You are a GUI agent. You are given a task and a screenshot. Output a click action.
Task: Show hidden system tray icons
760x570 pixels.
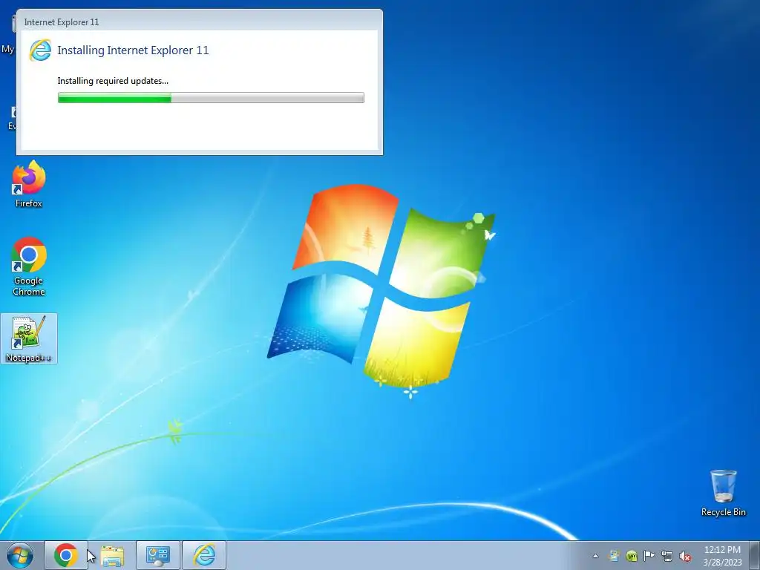pos(595,556)
